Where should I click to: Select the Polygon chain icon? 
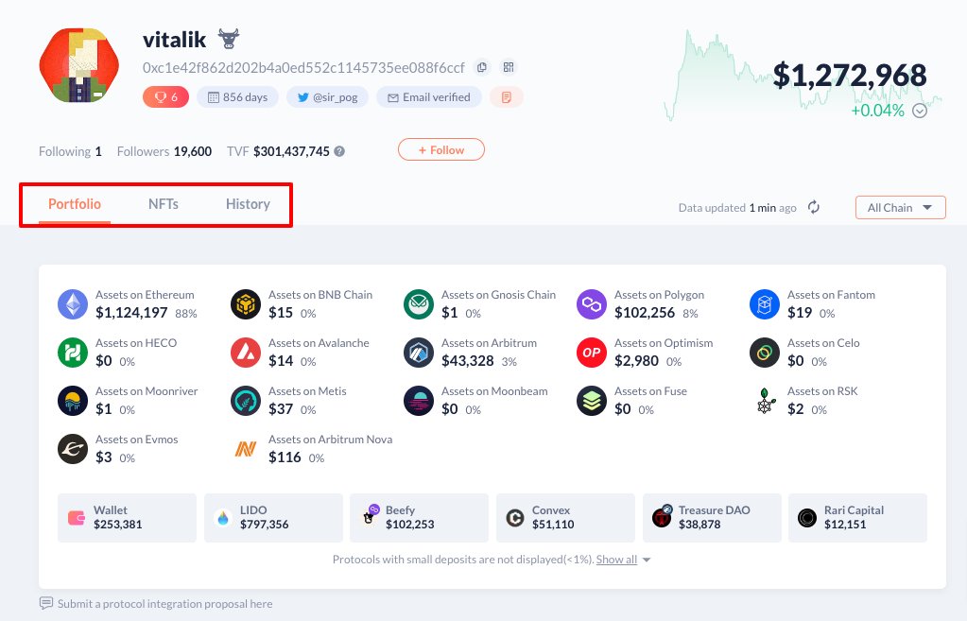point(592,304)
